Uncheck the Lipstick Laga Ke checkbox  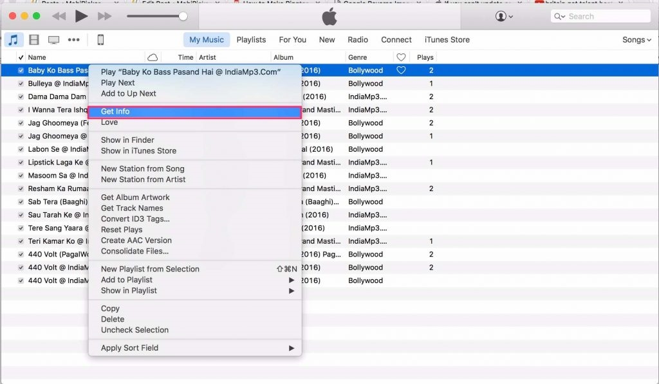[21, 162]
